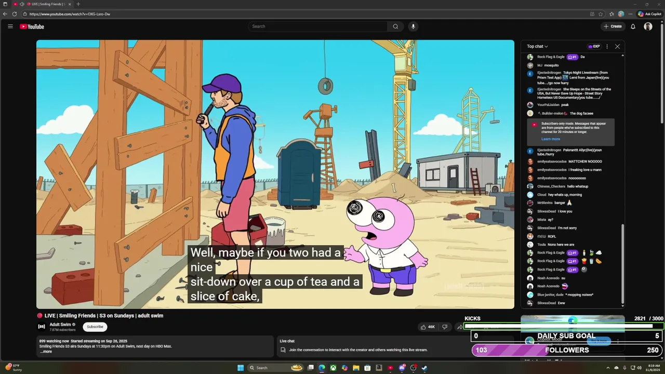The height and width of the screenshot is (374, 665).
Task: Open Learn more about subscribers-only mode
Action: [551, 139]
